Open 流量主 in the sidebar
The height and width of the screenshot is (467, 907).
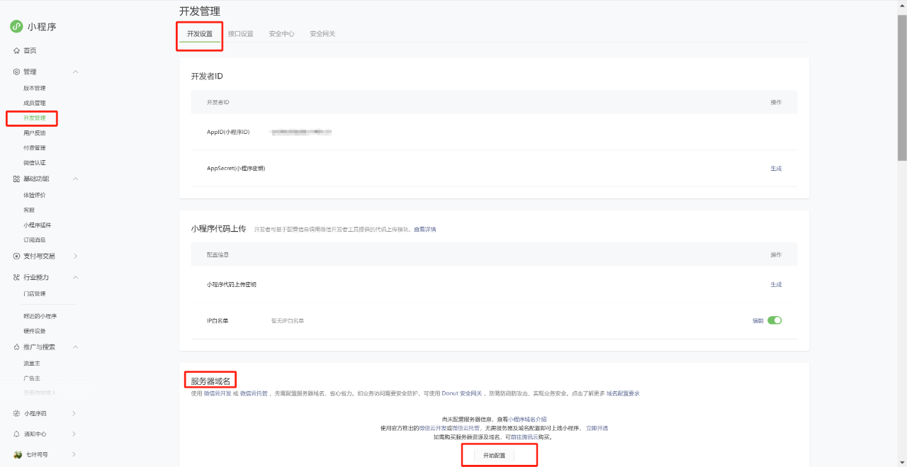pyautogui.click(x=32, y=364)
